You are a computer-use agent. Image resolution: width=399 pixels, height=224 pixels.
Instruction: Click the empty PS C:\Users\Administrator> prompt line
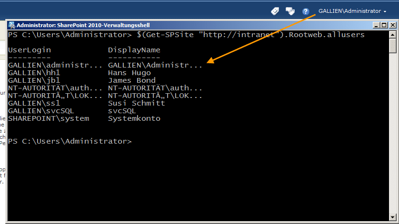tap(70, 141)
